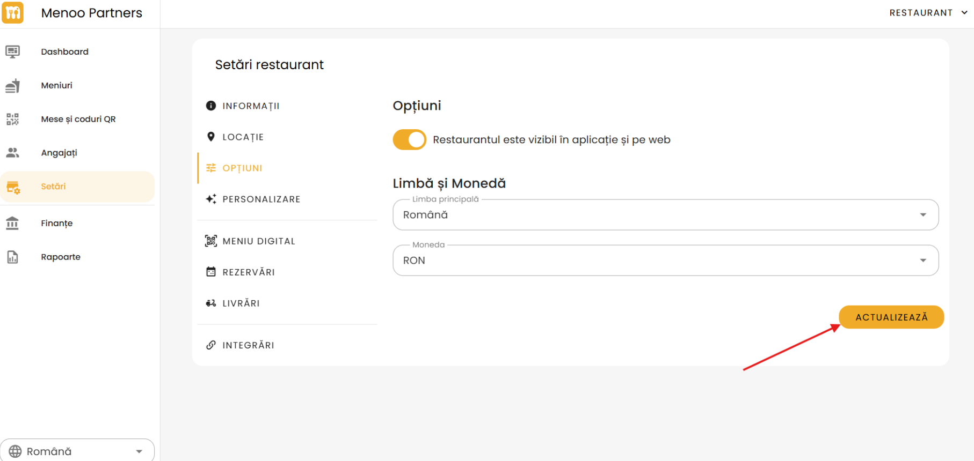
Task: Click the info icon next to Informații
Action: point(211,106)
